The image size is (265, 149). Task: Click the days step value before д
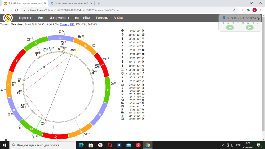[x=223, y=23]
